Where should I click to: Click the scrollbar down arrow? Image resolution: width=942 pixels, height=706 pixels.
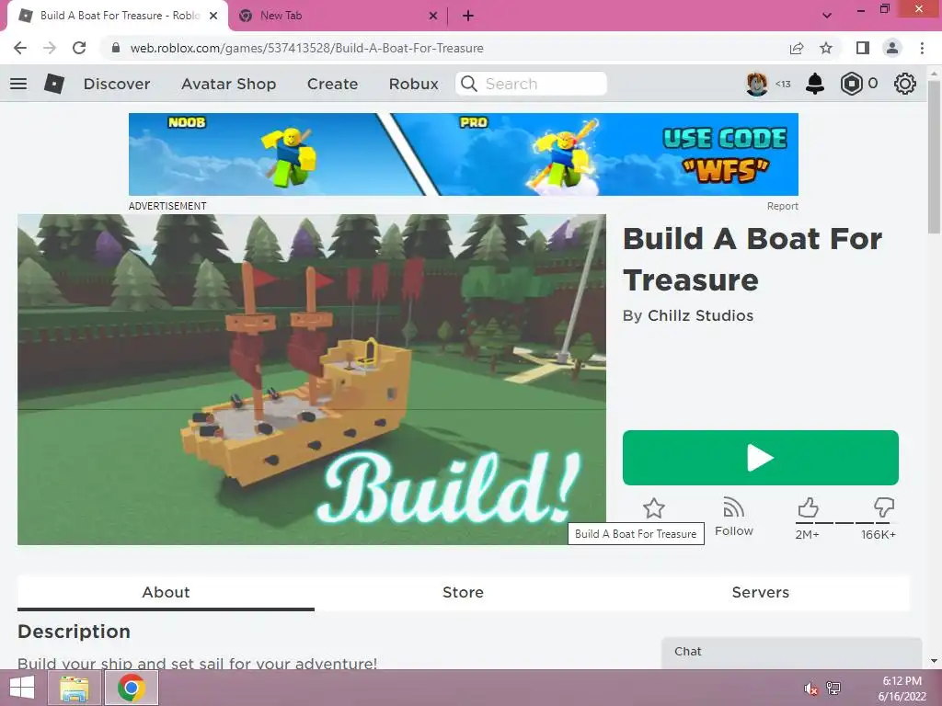click(x=934, y=661)
